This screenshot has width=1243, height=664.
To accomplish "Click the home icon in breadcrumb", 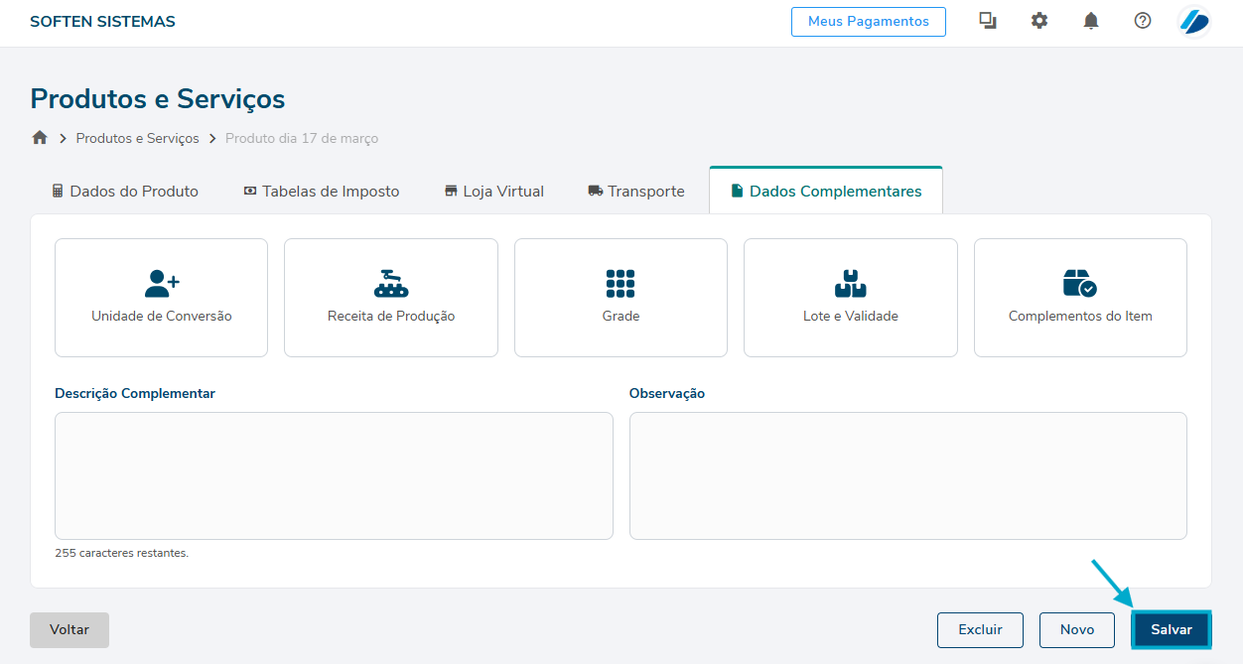I will 40,138.
